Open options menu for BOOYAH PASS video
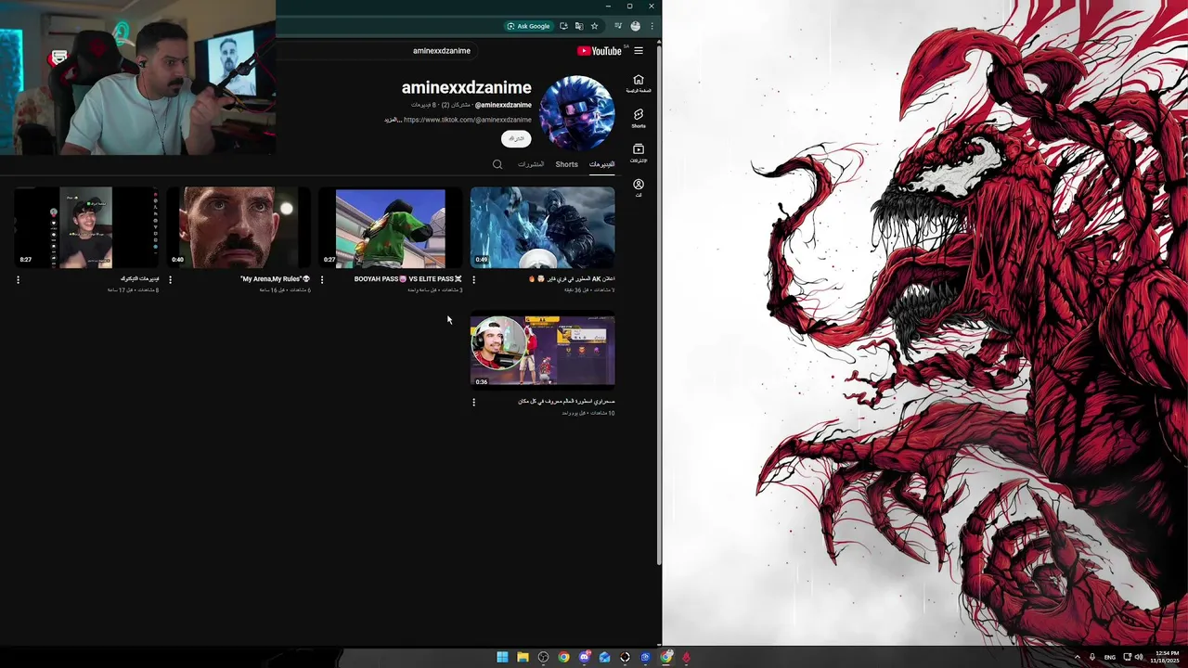The image size is (1188, 668). pyautogui.click(x=322, y=279)
